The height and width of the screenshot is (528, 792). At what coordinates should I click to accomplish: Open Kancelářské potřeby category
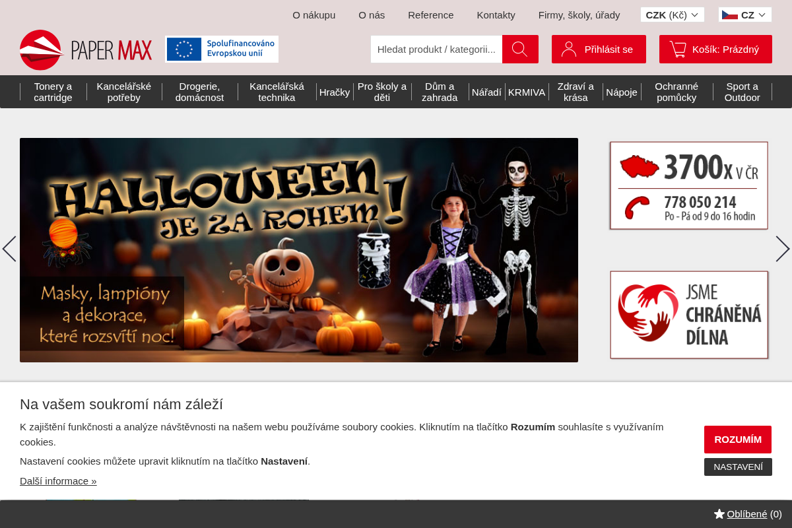pos(124,92)
